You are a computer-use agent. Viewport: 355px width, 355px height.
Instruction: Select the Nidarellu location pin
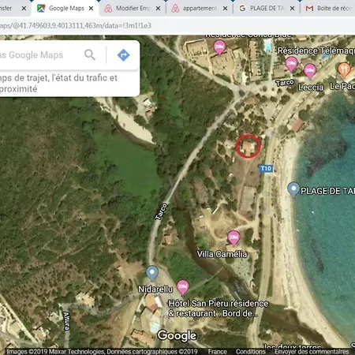[152, 273]
